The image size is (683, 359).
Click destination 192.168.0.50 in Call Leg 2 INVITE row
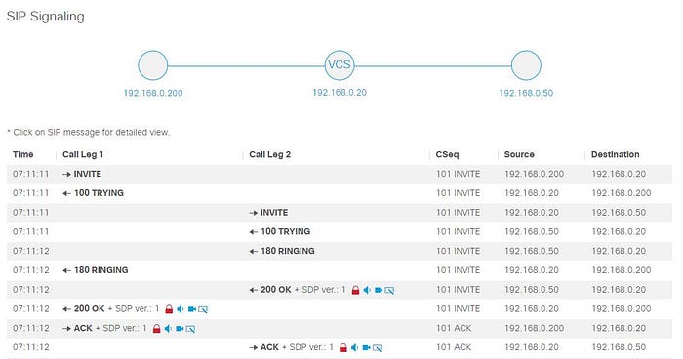click(x=619, y=213)
